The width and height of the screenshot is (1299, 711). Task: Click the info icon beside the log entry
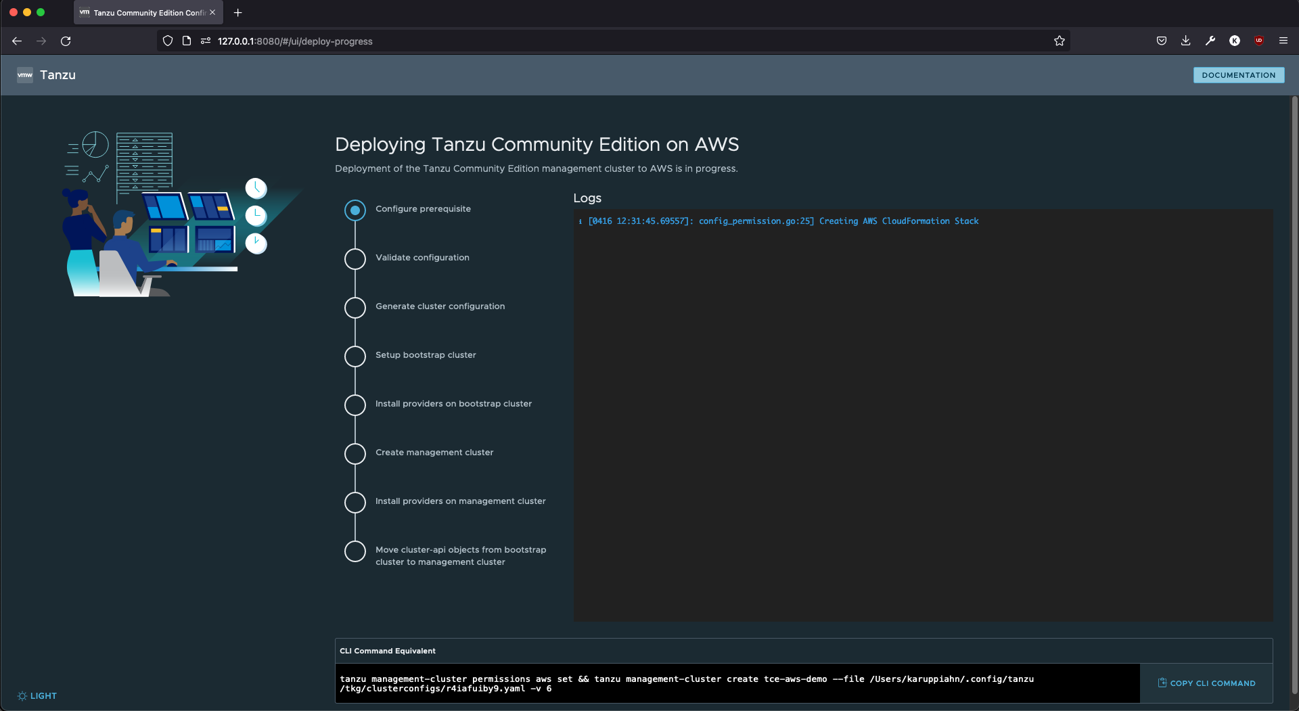click(x=580, y=222)
